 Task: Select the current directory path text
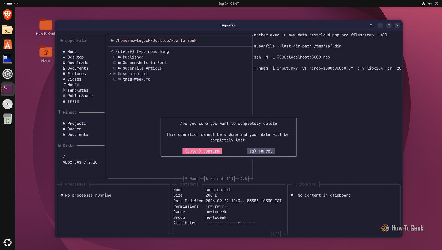coord(156,41)
